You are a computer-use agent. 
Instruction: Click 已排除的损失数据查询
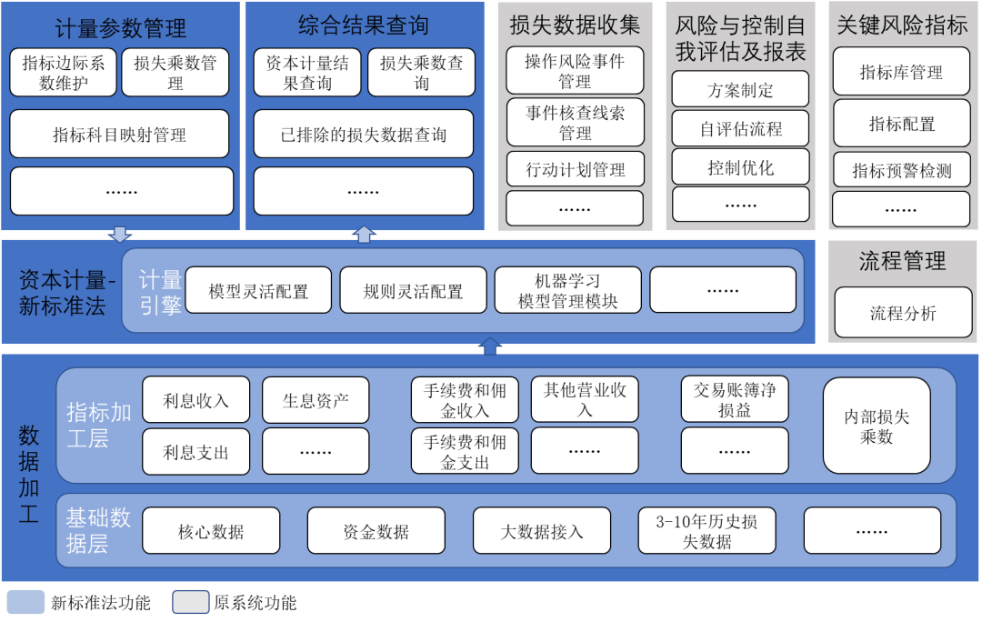click(363, 135)
